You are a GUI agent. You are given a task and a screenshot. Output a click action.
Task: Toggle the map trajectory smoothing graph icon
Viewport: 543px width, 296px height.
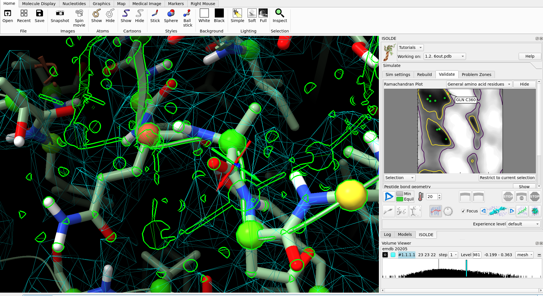(435, 211)
